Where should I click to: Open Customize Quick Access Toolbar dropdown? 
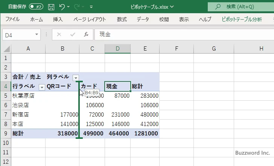pos(91,7)
